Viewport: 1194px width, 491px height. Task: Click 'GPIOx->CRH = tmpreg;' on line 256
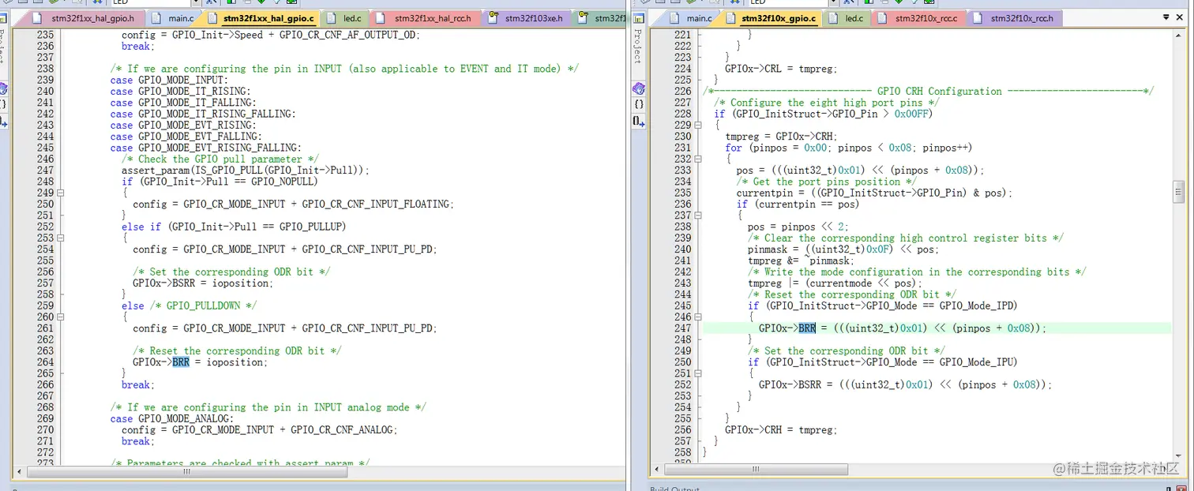(781, 430)
